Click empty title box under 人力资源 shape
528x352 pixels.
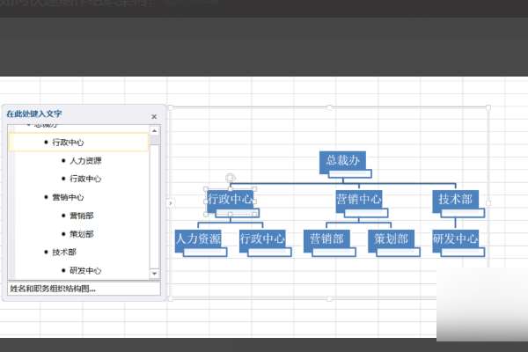(205, 253)
